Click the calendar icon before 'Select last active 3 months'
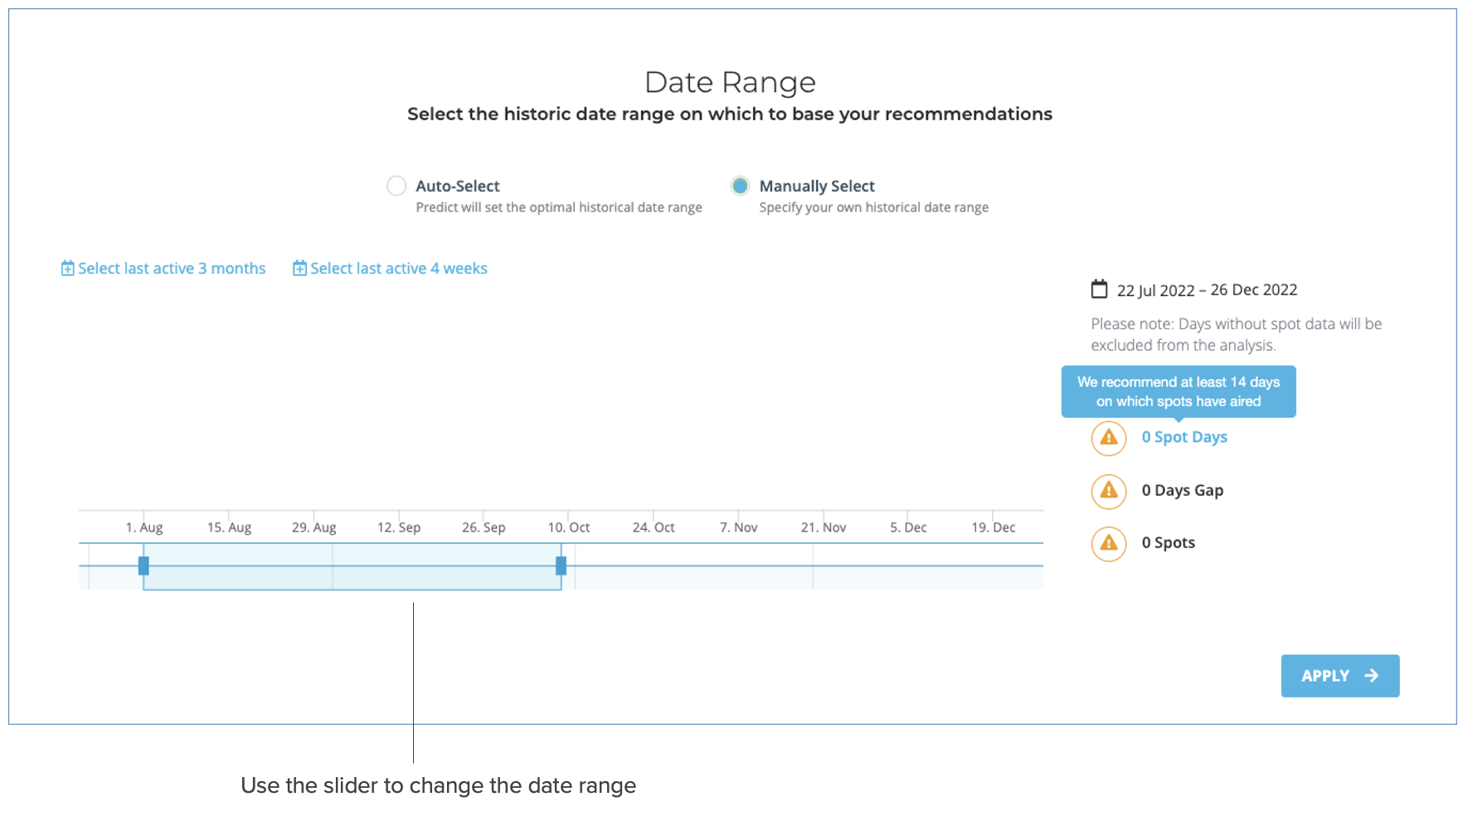Viewport: 1468px width, 826px height. pyautogui.click(x=67, y=268)
